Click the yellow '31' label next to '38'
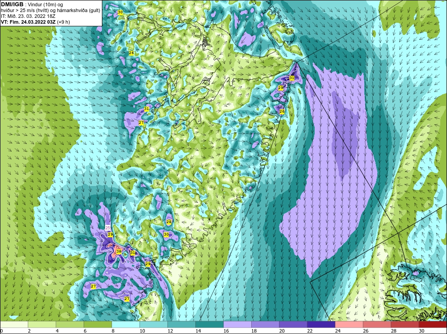This screenshot has height=334, width=447. click(x=133, y=253)
